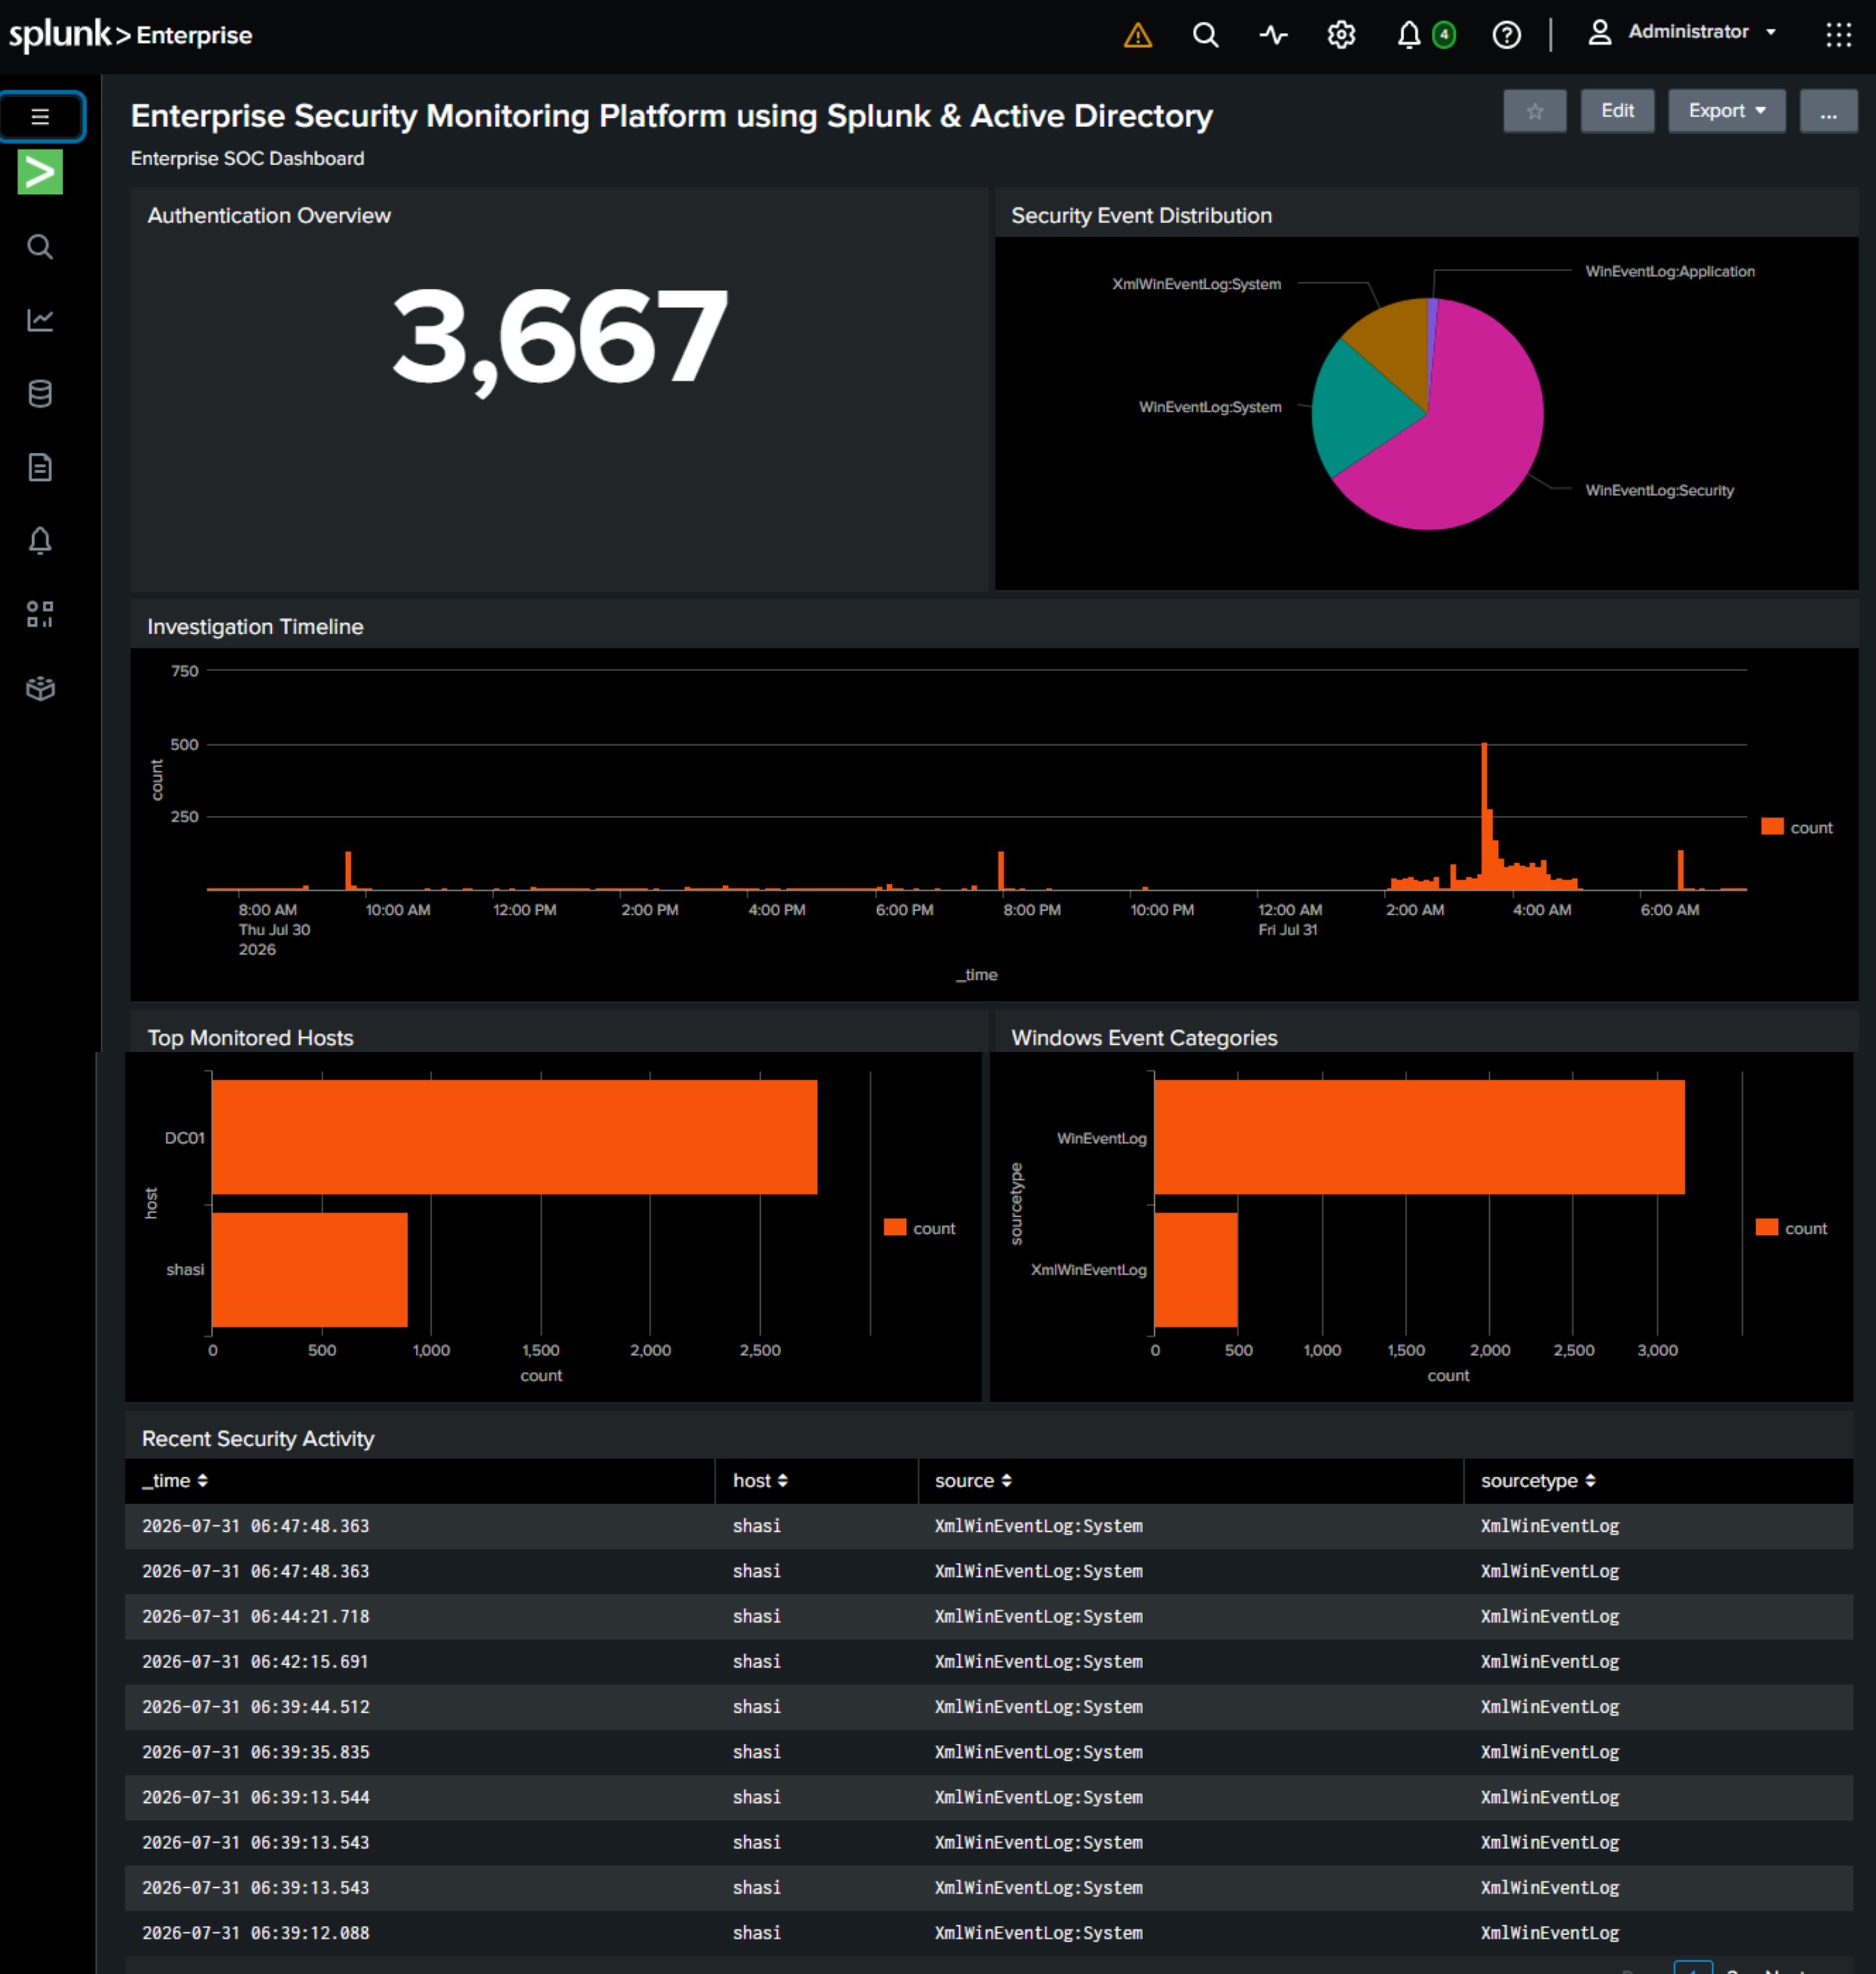Open the more actions ellipsis button
This screenshot has height=1974, width=1876.
pyautogui.click(x=1828, y=111)
